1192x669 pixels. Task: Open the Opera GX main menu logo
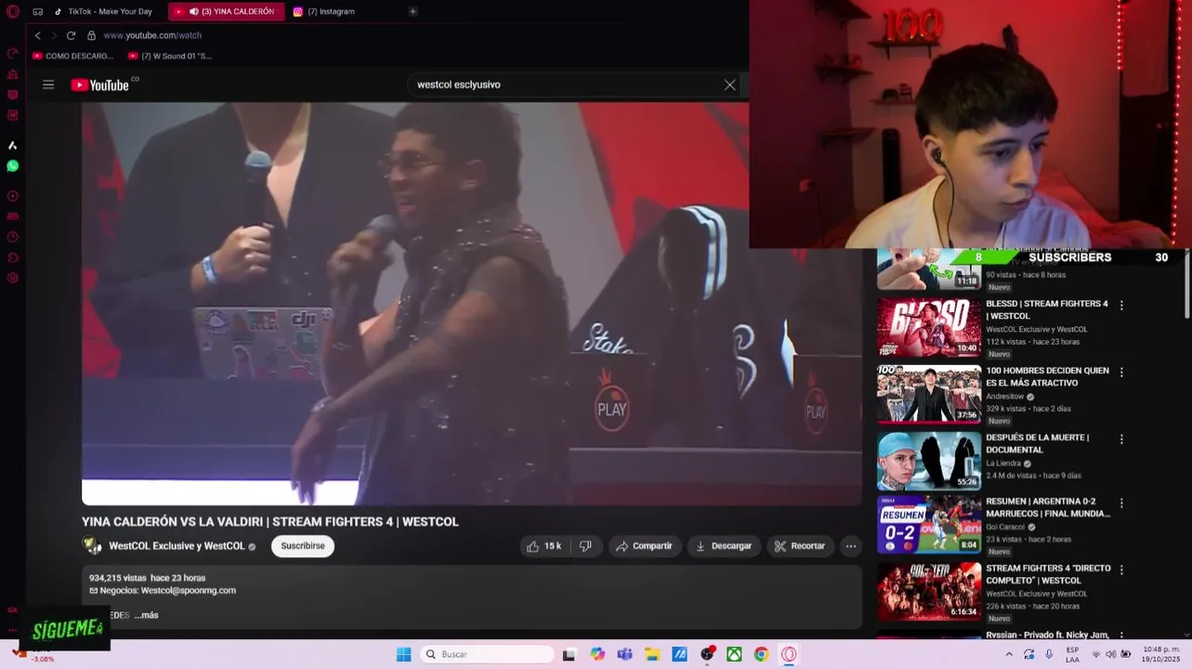[13, 12]
